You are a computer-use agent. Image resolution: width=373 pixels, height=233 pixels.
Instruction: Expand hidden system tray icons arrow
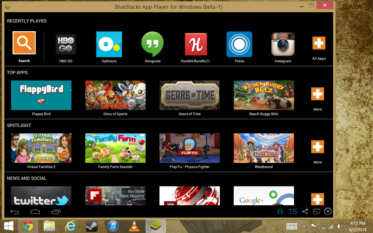304,226
